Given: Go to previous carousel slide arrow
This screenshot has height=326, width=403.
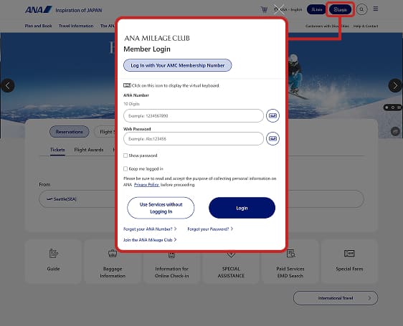Looking at the screenshot, I should tap(8, 85).
